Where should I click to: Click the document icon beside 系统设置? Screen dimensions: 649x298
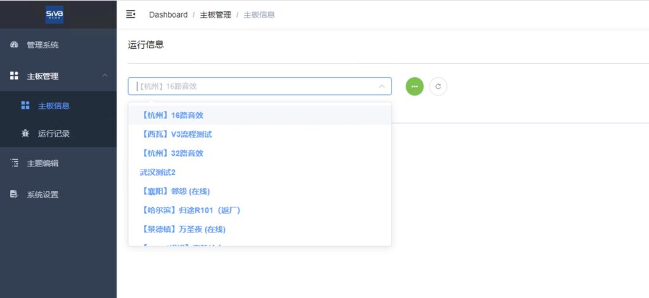pyautogui.click(x=15, y=194)
